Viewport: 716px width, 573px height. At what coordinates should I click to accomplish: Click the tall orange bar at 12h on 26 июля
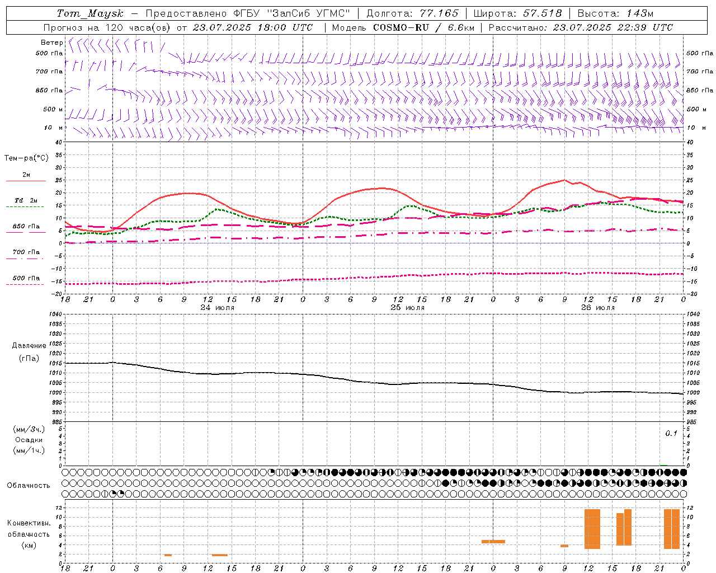tap(592, 529)
